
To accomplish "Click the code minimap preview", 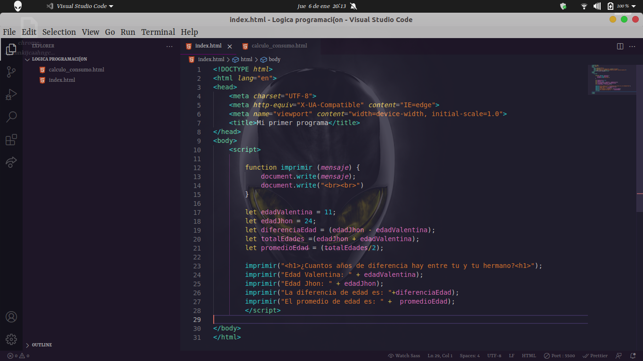I will pyautogui.click(x=612, y=79).
